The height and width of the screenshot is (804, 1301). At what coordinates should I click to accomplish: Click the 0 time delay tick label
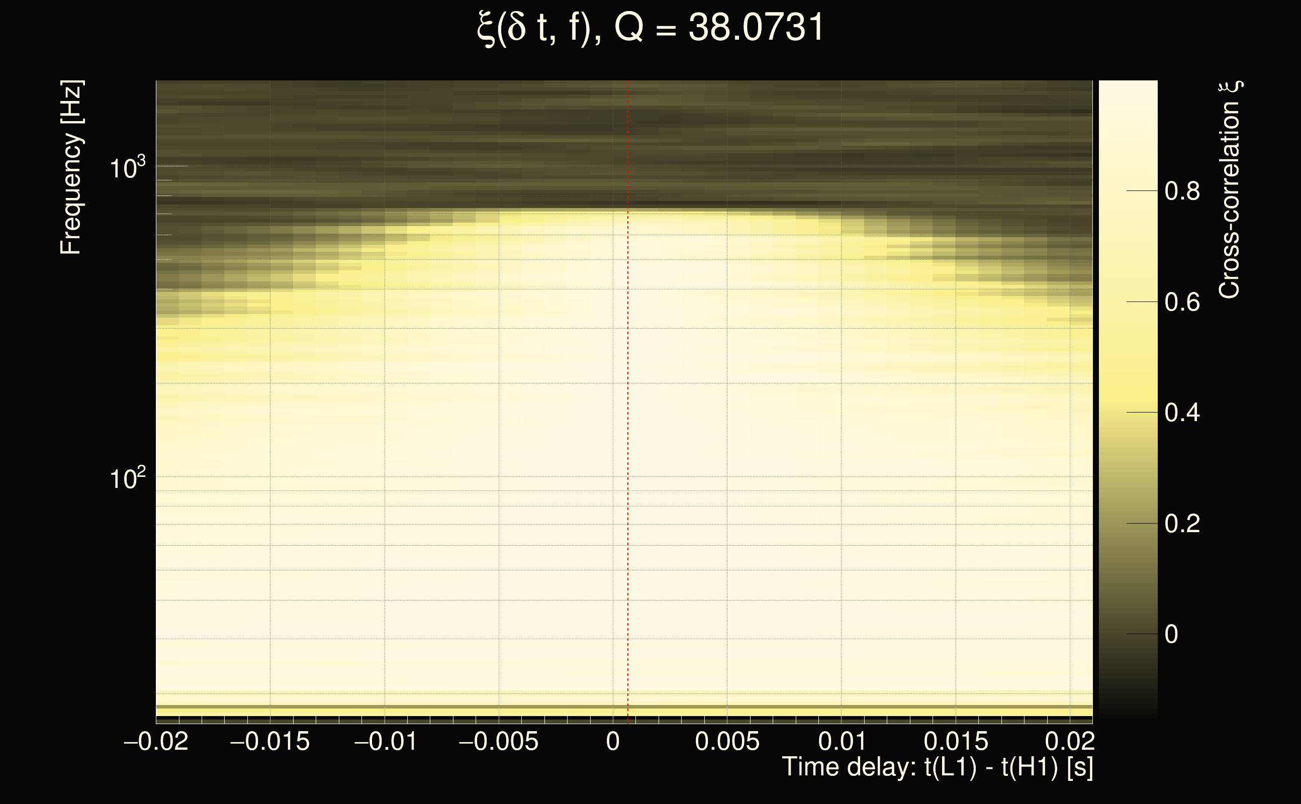(x=613, y=741)
